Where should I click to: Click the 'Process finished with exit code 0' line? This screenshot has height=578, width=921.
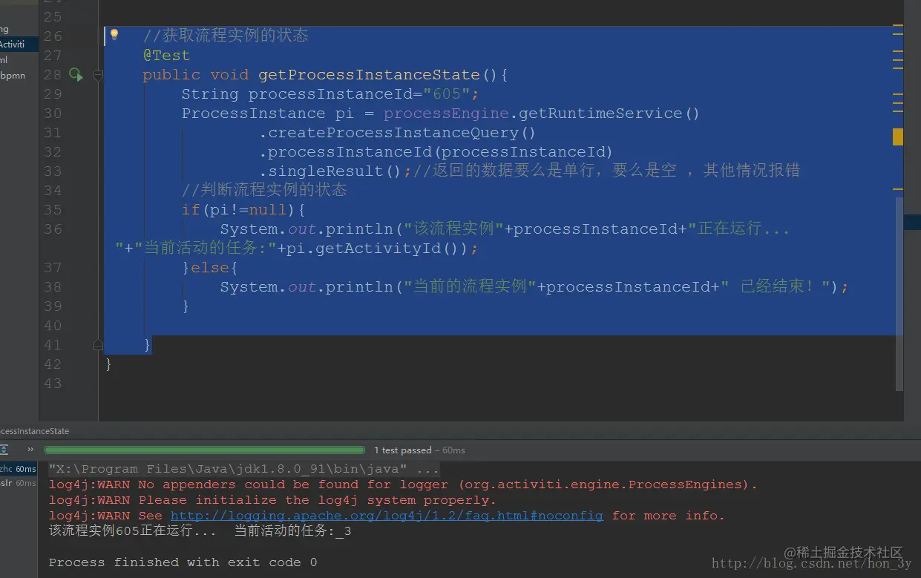coord(183,562)
